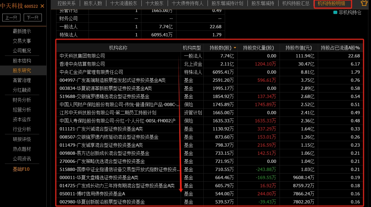The width and height of the screenshot is (371, 207).
Task: Open the 股东增减持 tab
Action: 263,3
